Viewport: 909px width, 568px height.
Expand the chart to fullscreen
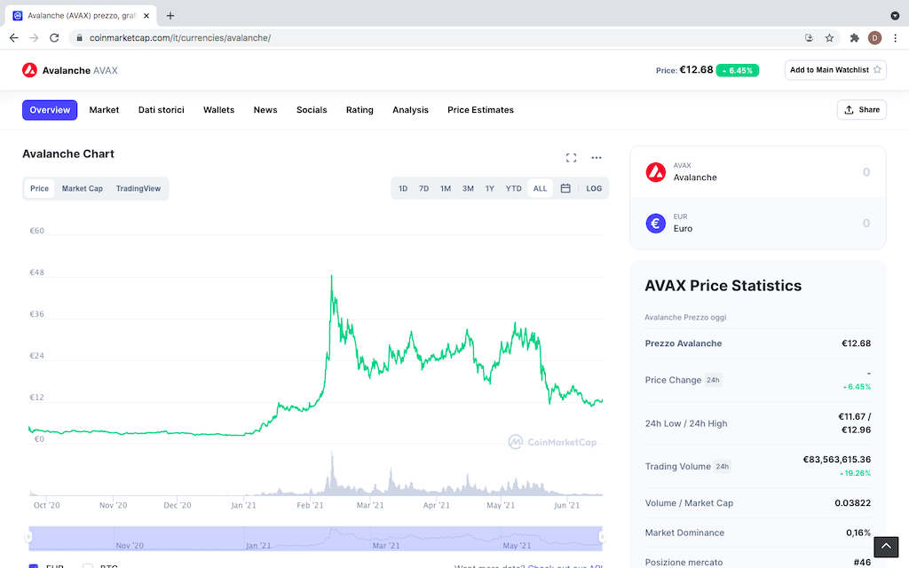coord(571,158)
